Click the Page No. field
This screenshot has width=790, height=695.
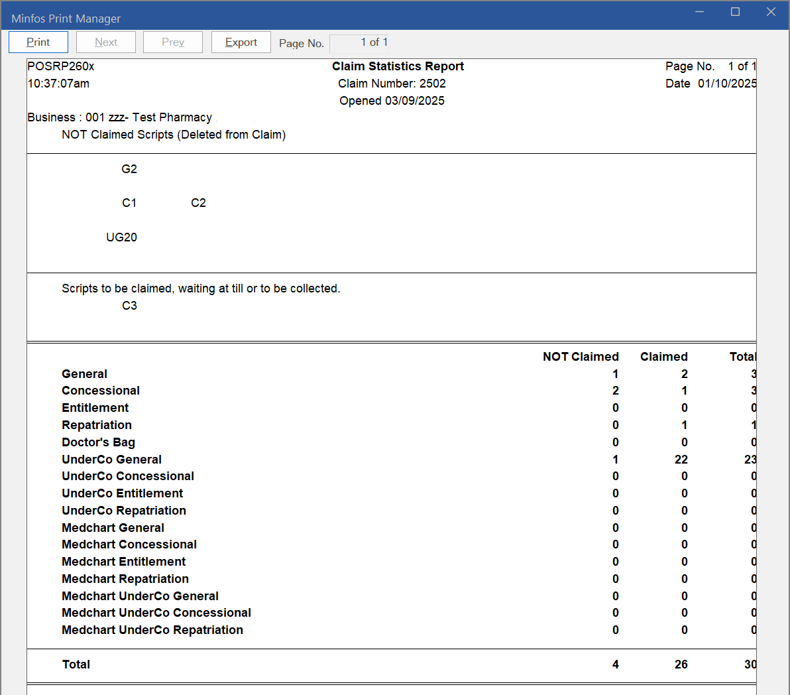(359, 43)
